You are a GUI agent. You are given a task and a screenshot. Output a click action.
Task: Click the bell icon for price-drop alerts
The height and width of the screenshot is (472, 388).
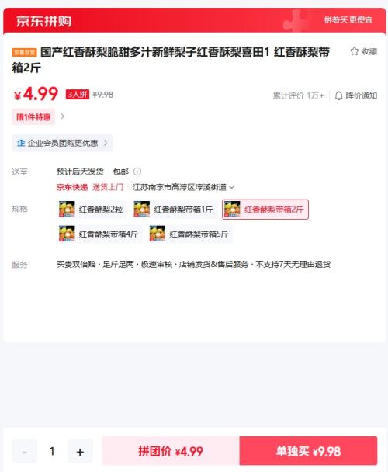[x=338, y=95]
